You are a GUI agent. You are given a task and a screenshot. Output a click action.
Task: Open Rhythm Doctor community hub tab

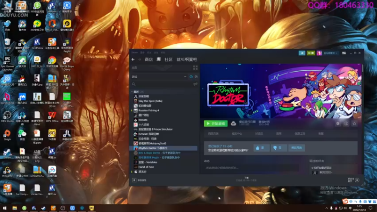pyautogui.click(x=237, y=134)
